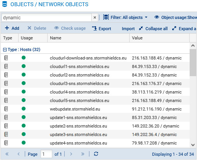The image size is (197, 160).
Task: Click value 149.202.36.20 / dynamic
Action: pyautogui.click(x=156, y=126)
